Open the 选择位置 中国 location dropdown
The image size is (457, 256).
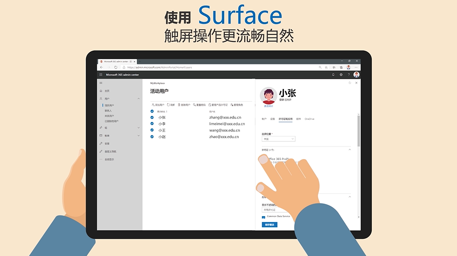coord(278,139)
